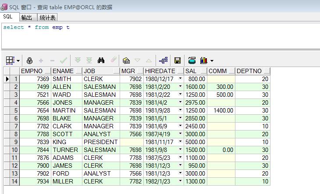Screen dimensions: 320x194
Task: Click the linked query tree icon
Action: tap(163, 60)
